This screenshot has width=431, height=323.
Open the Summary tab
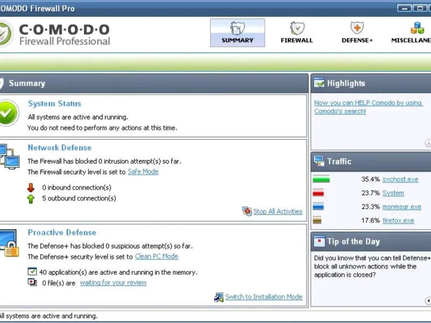pos(238,33)
